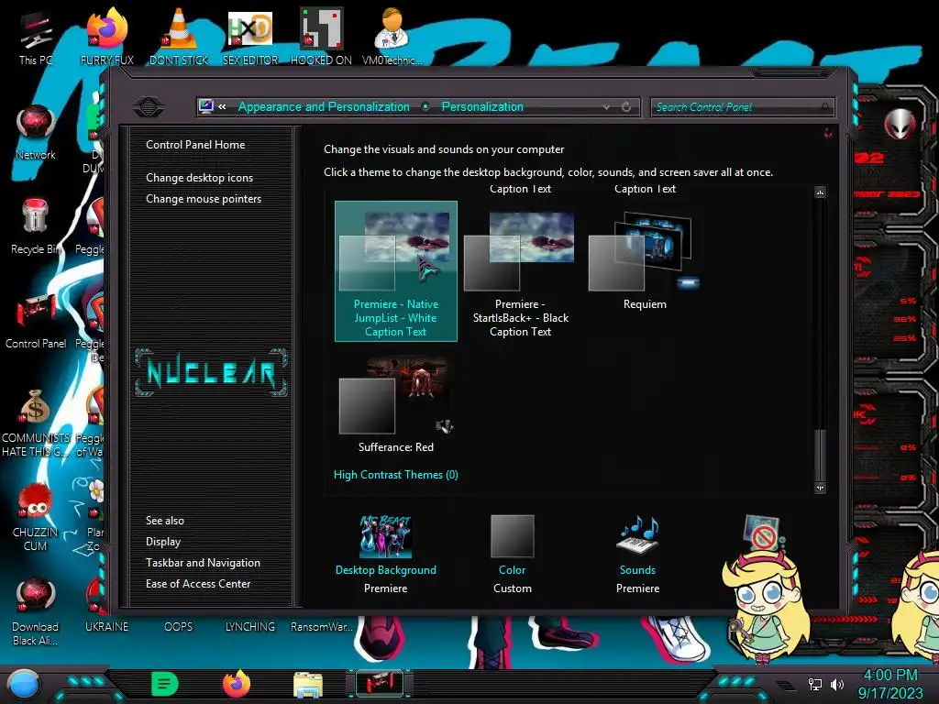Click the Start orb on the taskbar
This screenshot has height=704, width=939.
pos(23,685)
